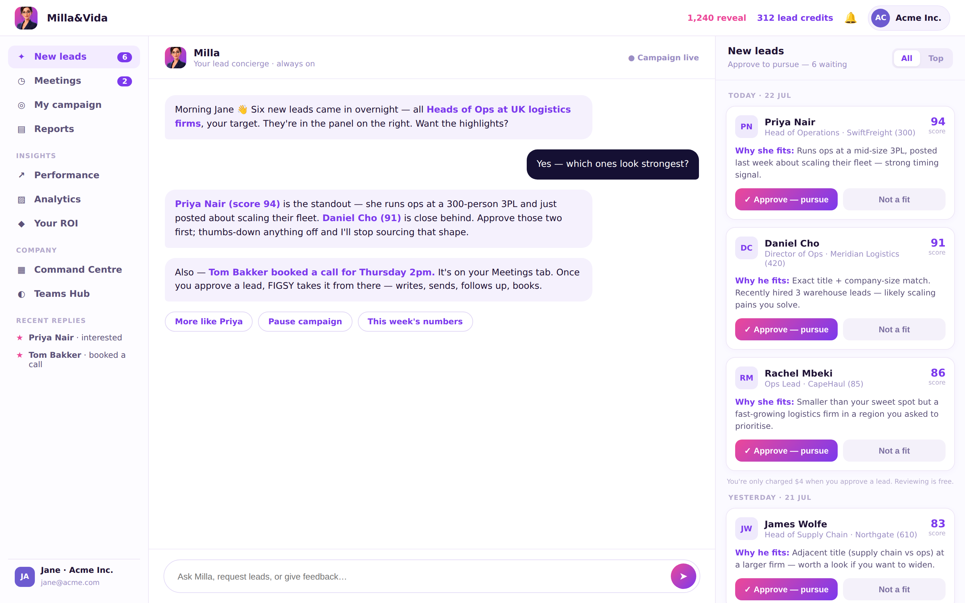Click the PN initials avatar
This screenshot has width=965, height=603.
point(746,126)
